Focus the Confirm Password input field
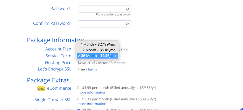The width and height of the screenshot is (243, 110). 104,24
